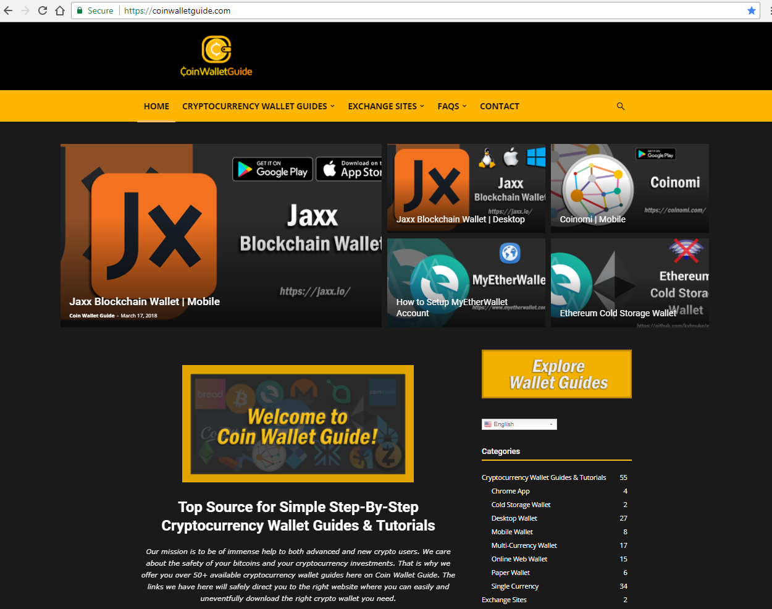Click the Welcome to Coin Wallet Guide image
Viewport: 772px width, 609px height.
pyautogui.click(x=298, y=424)
